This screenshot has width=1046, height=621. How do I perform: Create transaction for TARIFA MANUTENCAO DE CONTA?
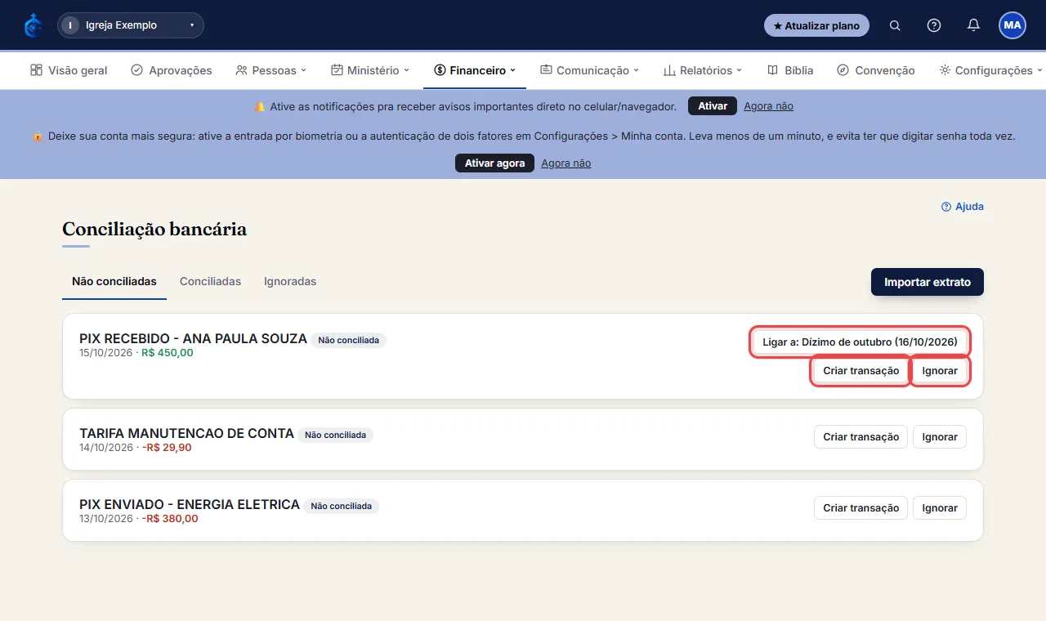[x=860, y=437]
